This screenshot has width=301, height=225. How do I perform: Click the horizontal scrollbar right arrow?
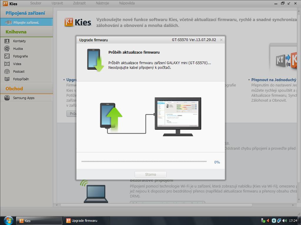(293, 205)
